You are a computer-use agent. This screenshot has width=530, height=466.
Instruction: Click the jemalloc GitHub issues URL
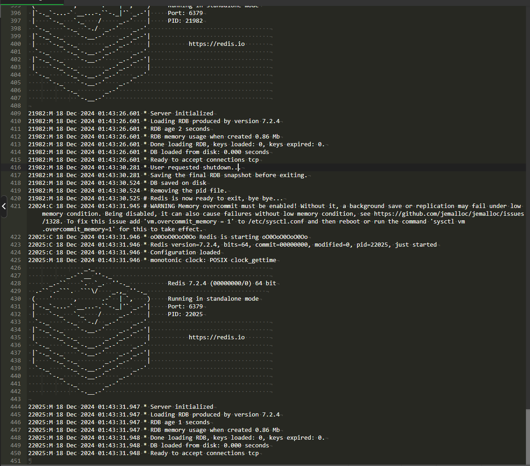click(x=283, y=218)
